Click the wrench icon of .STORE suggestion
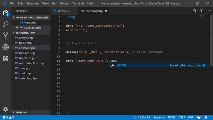Viewport: 213px width, 120px height. [x=112, y=65]
